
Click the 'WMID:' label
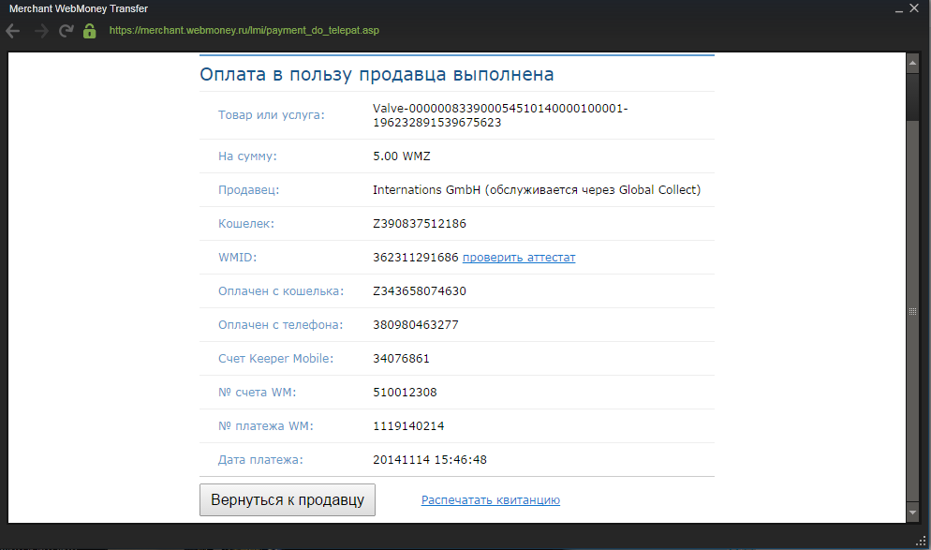tap(238, 257)
